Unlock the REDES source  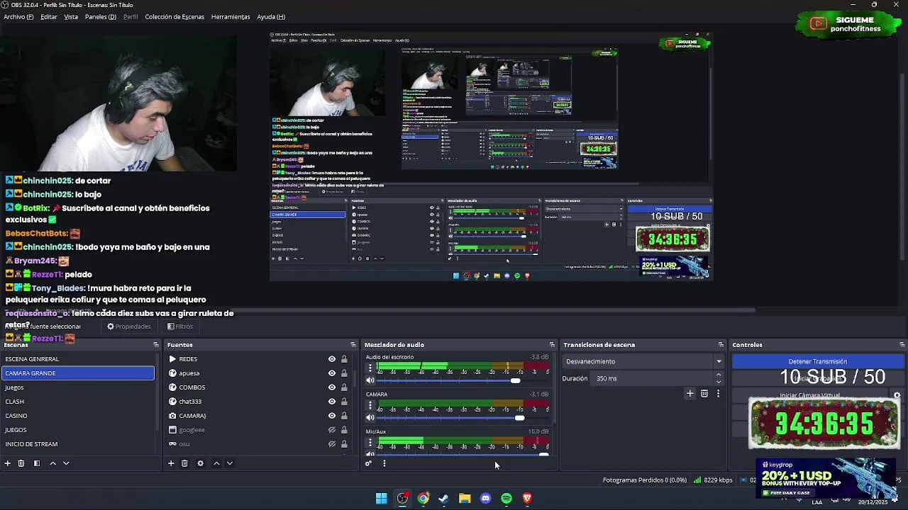click(344, 359)
